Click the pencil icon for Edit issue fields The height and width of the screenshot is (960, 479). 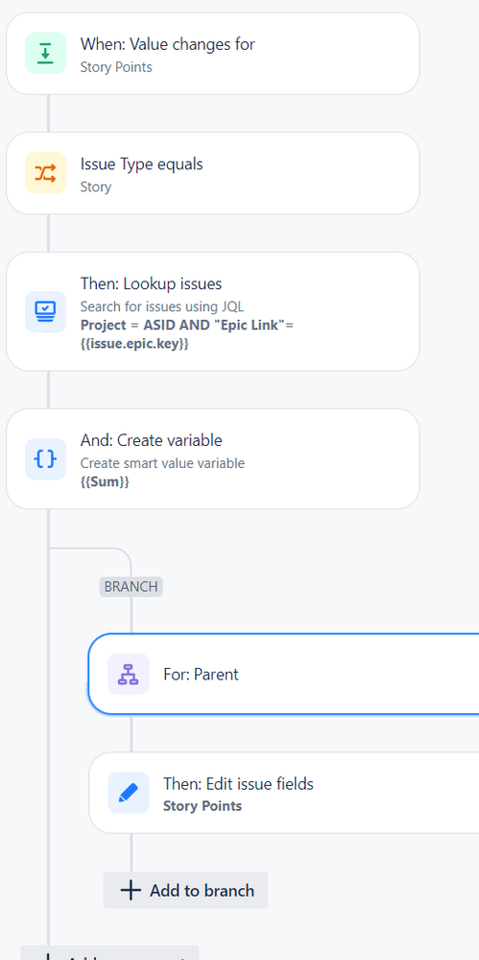pyautogui.click(x=129, y=793)
